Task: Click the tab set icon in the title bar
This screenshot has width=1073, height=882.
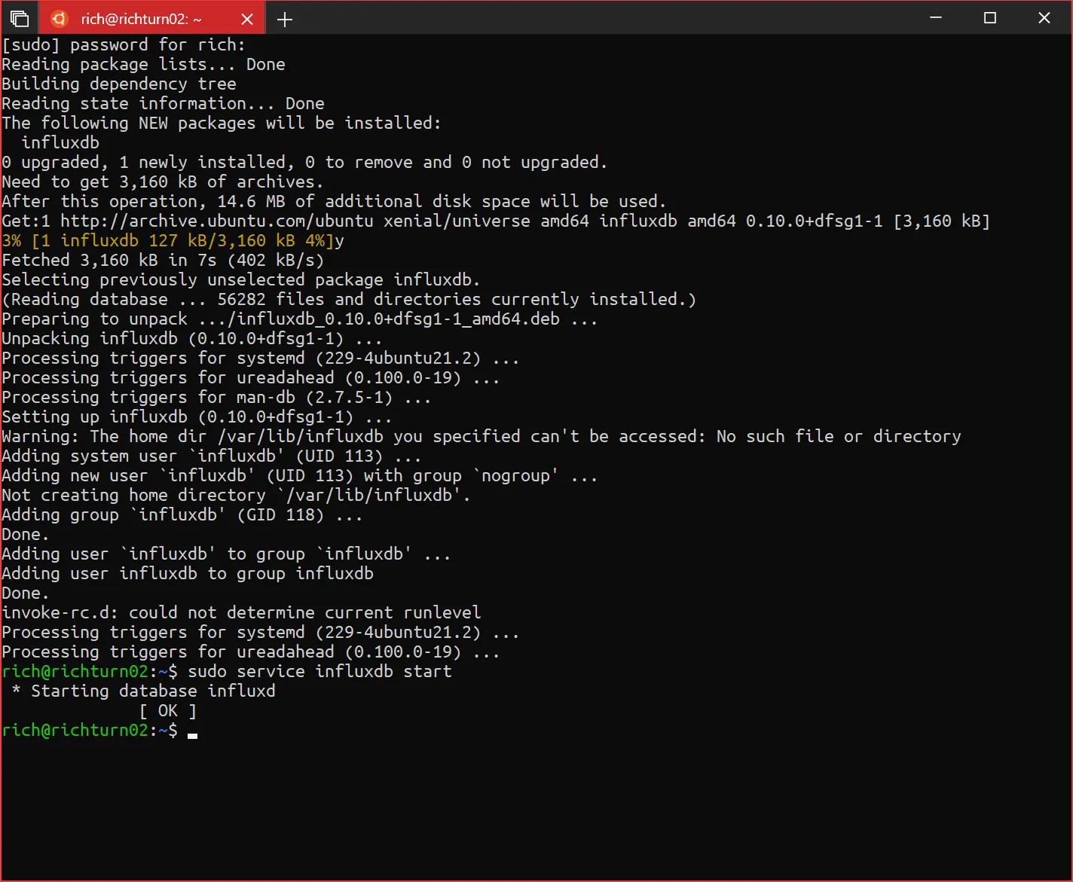Action: click(20, 19)
